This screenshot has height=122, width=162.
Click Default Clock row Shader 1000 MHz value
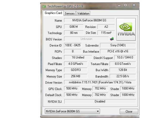(x=128, y=95)
